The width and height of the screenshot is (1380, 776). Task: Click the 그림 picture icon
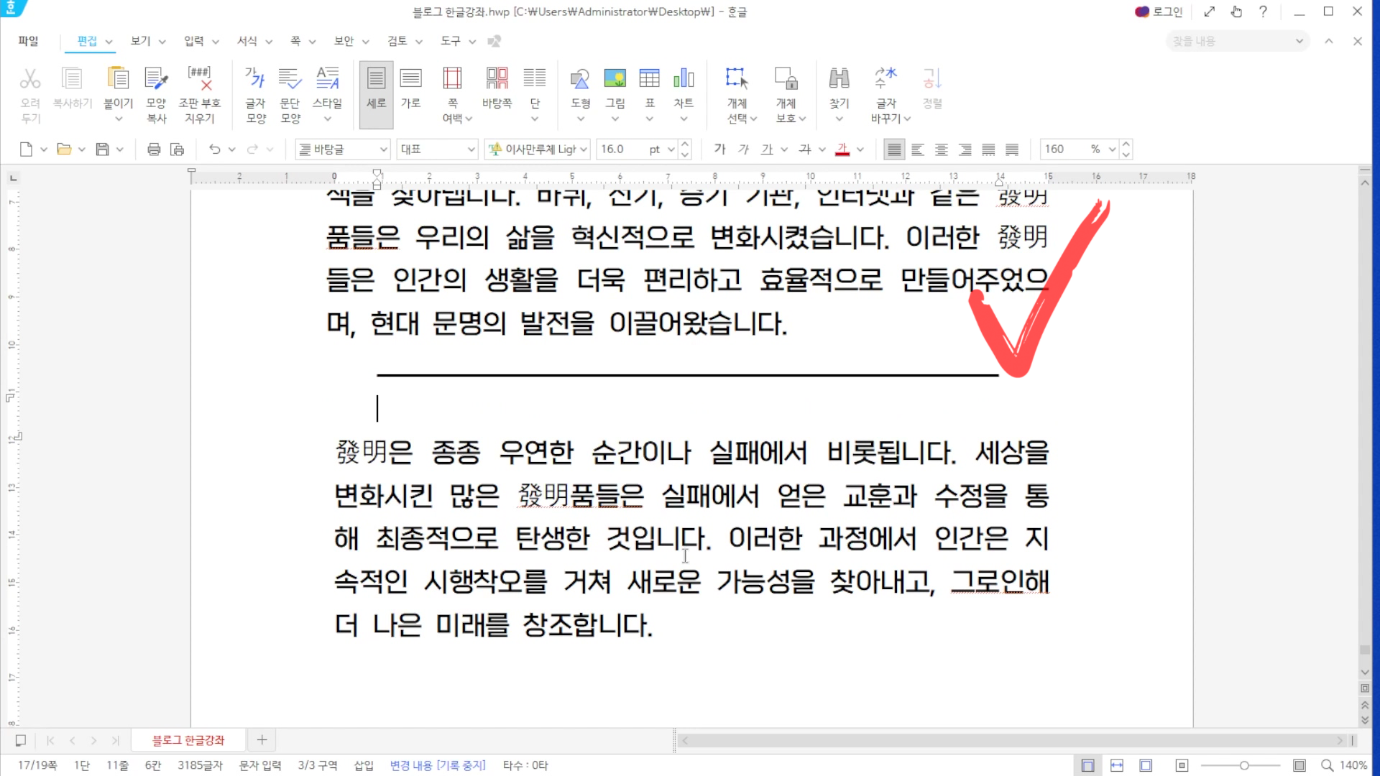point(615,79)
